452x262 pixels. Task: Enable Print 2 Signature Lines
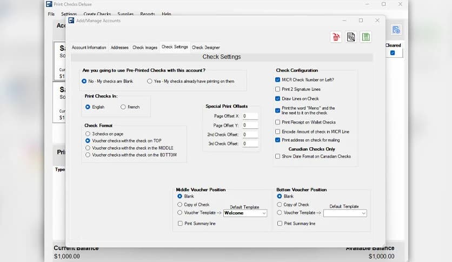click(277, 89)
